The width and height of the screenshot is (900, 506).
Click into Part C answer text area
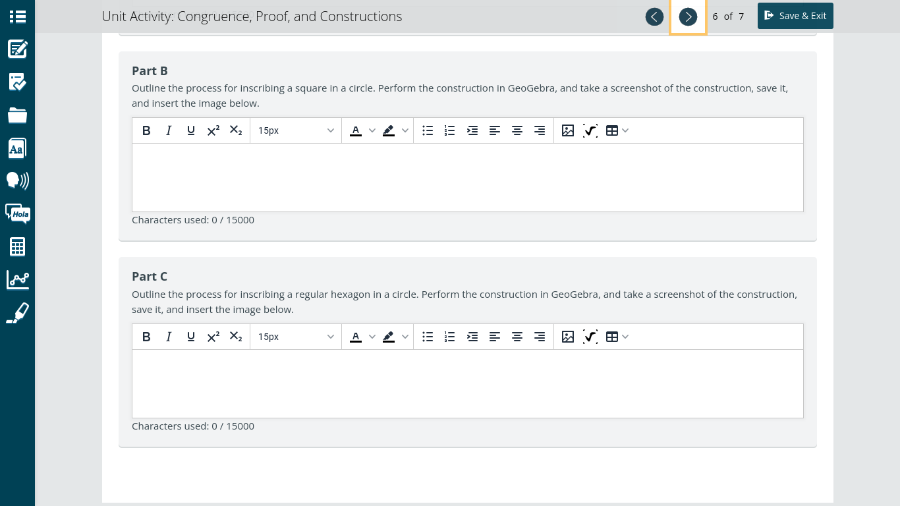click(x=468, y=383)
